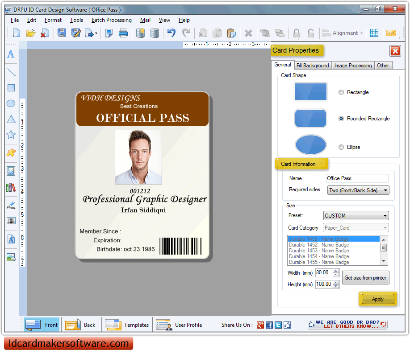Click the New document icon
Screen dimensions: 410x350
(16, 33)
